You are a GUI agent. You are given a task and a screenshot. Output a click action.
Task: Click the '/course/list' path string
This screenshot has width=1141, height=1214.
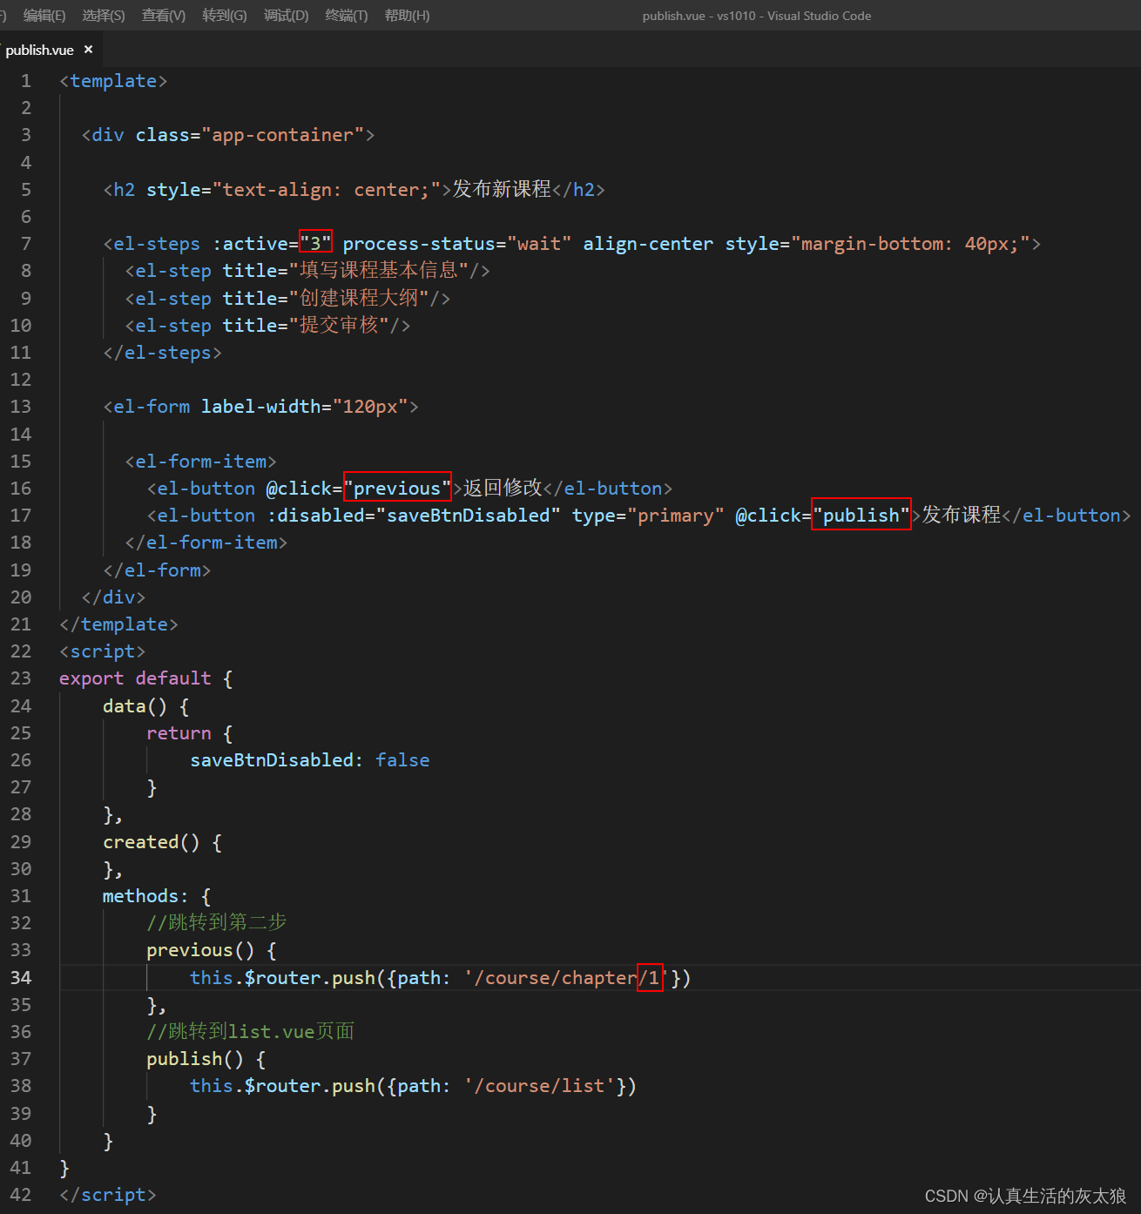539,1086
